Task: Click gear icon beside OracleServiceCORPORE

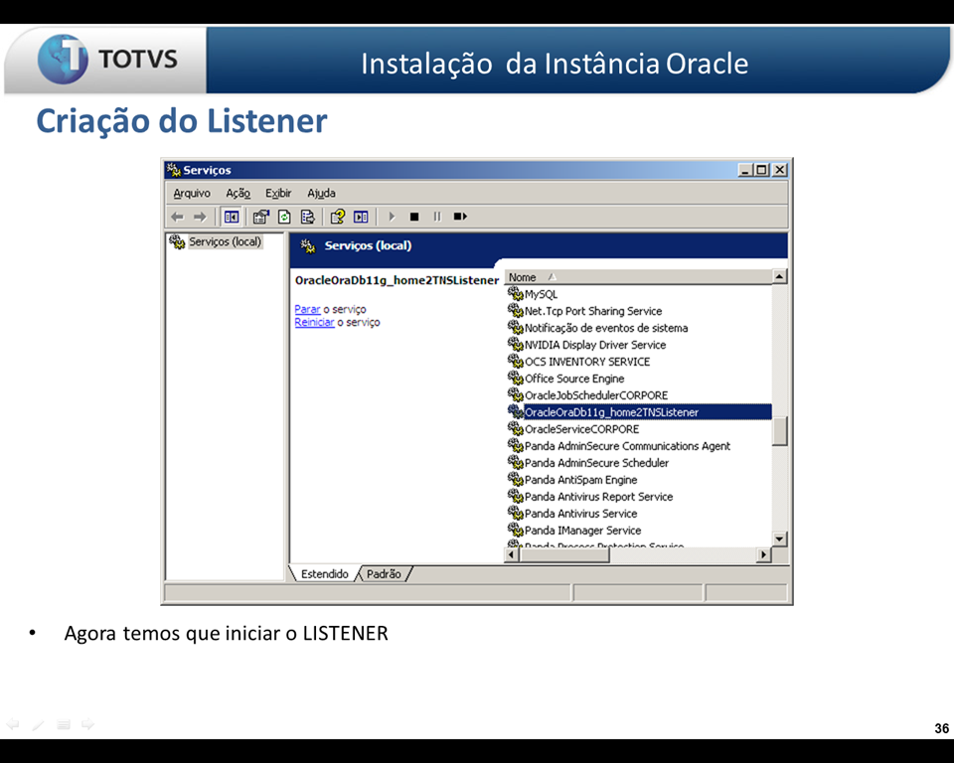Action: 516,429
